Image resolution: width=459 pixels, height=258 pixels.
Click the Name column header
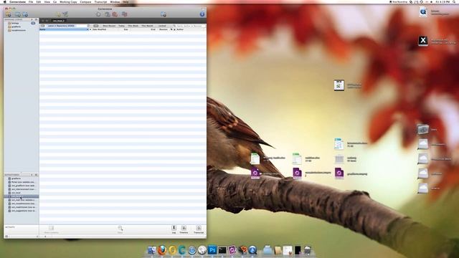point(64,29)
